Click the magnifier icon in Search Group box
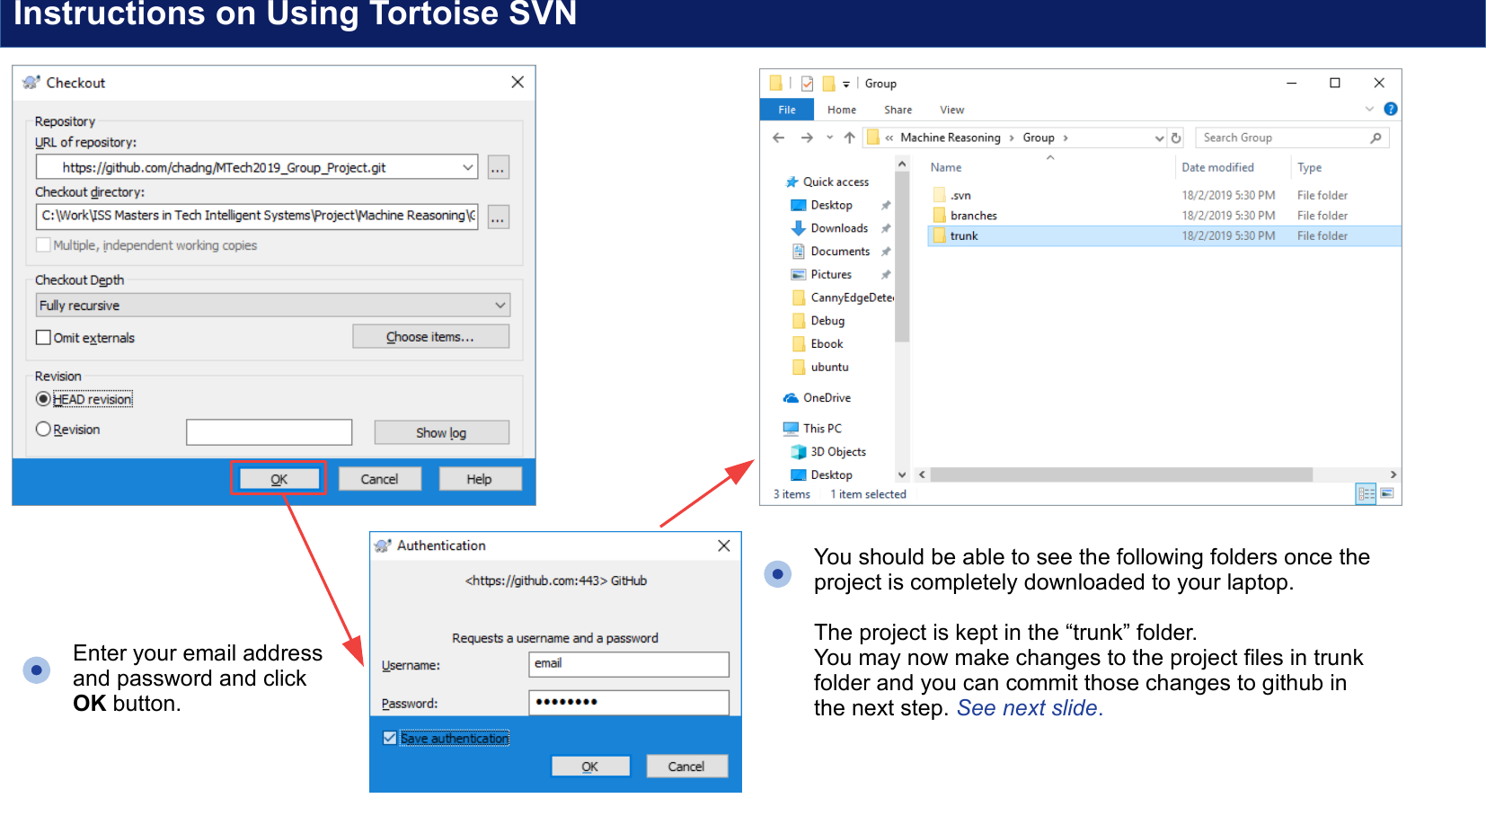This screenshot has height=816, width=1486. click(x=1376, y=137)
